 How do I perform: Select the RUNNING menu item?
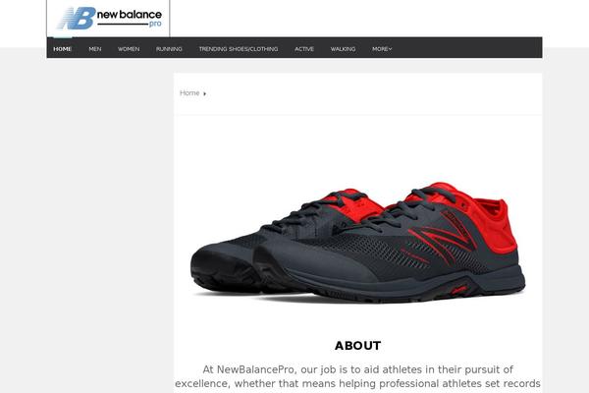(x=169, y=49)
